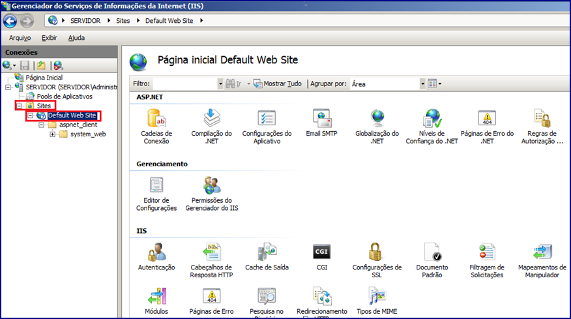Open the Ajuda menu
Image resolution: width=571 pixels, height=319 pixels.
tap(76, 38)
